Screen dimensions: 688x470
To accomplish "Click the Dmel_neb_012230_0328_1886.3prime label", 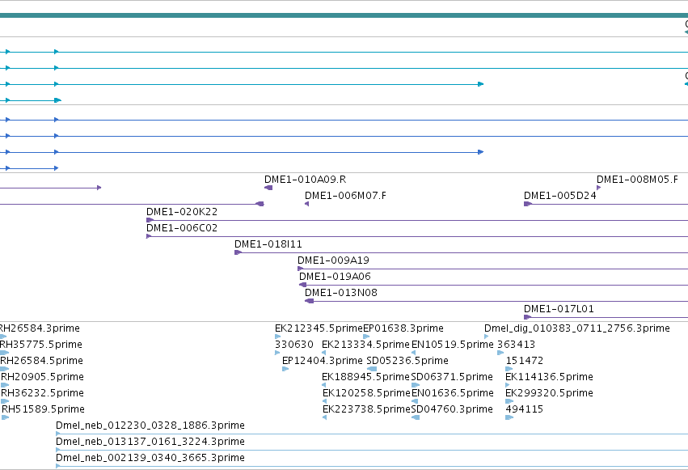I will coord(150,426).
